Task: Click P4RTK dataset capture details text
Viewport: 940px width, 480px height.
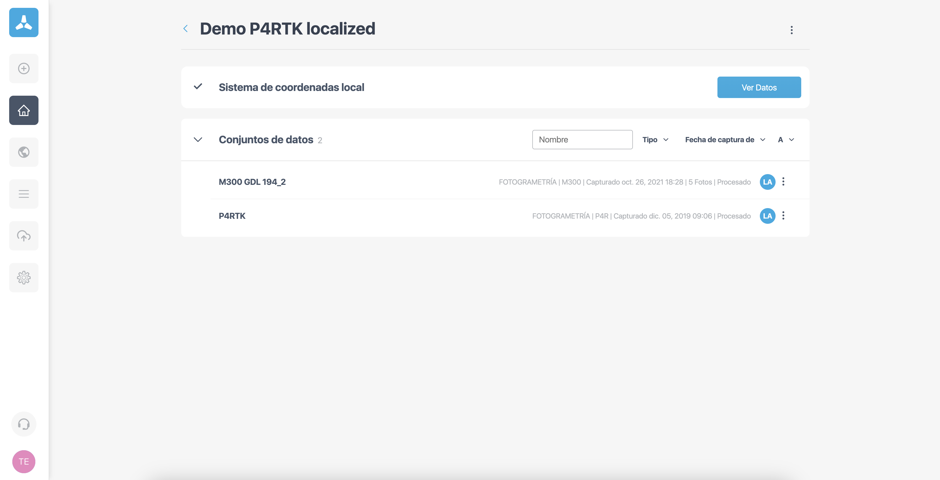Action: [642, 216]
